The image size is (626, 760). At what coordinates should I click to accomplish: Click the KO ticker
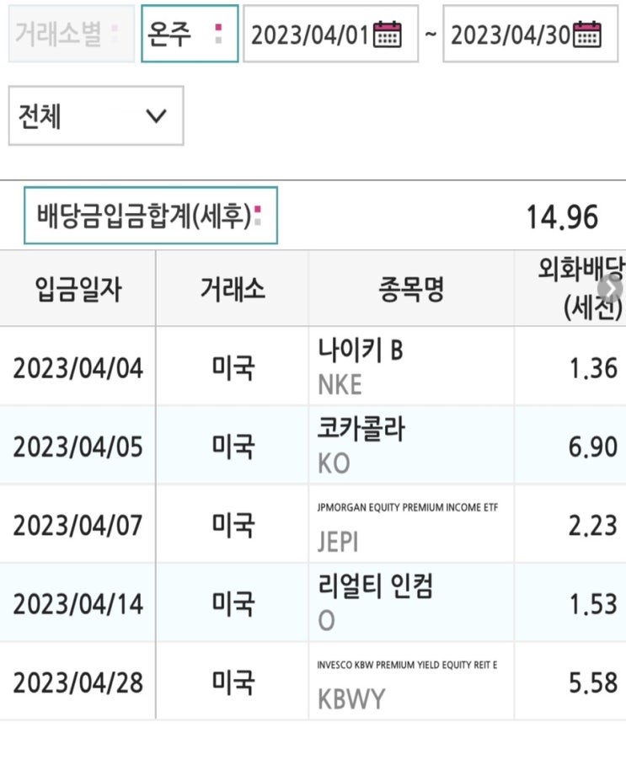click(334, 463)
